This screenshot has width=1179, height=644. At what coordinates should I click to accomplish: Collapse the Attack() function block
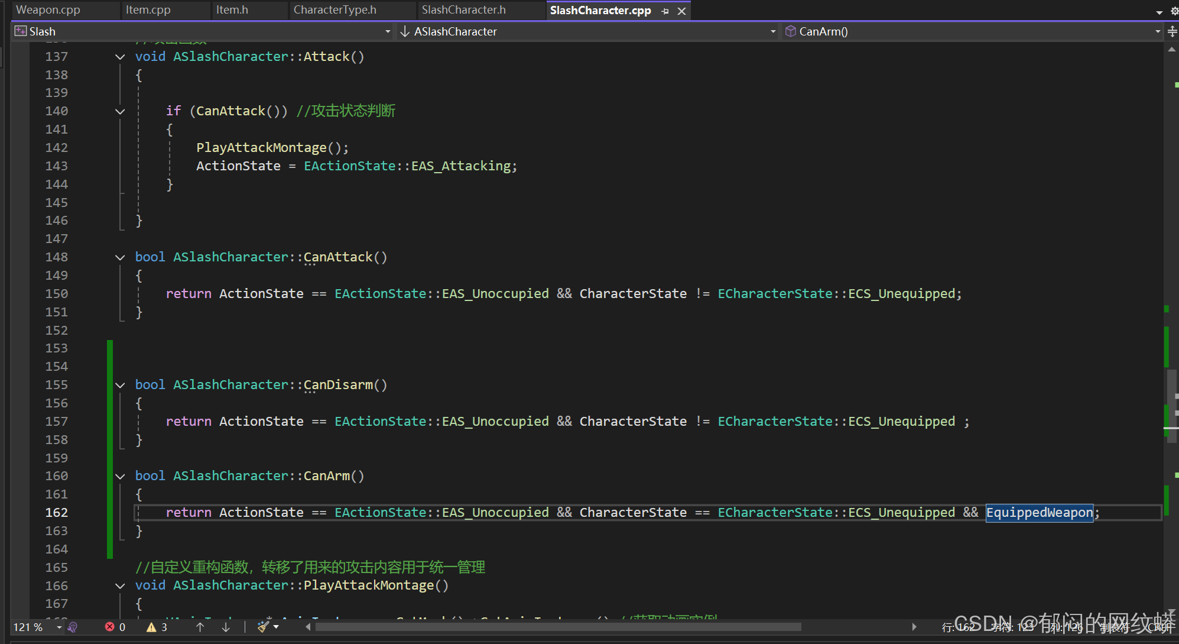pyautogui.click(x=120, y=57)
